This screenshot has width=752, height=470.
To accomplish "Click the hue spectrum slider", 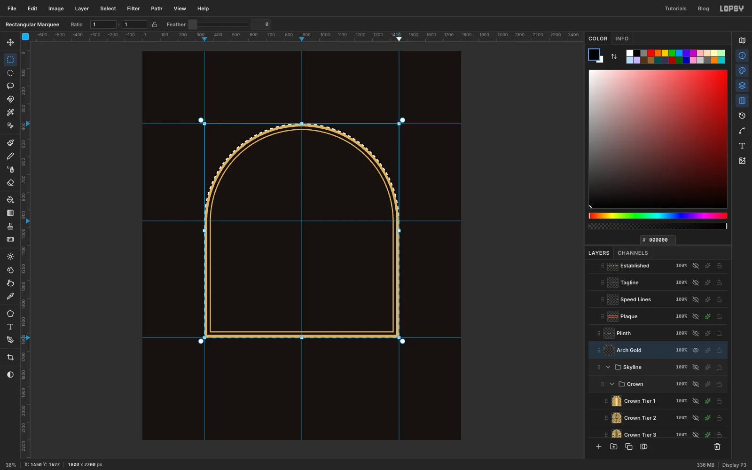I will click(658, 216).
